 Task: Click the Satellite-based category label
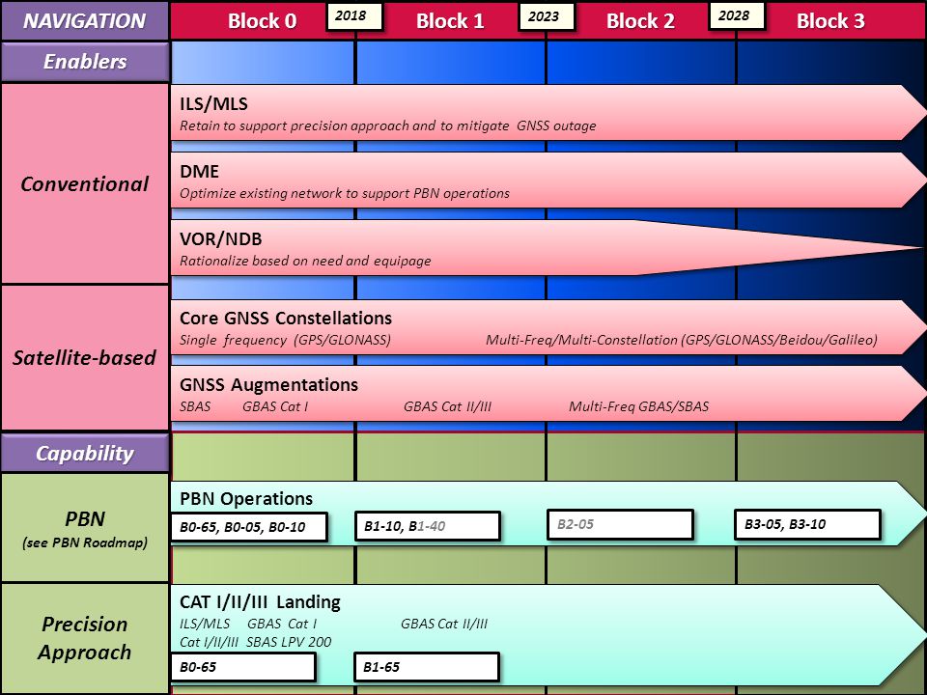click(85, 357)
